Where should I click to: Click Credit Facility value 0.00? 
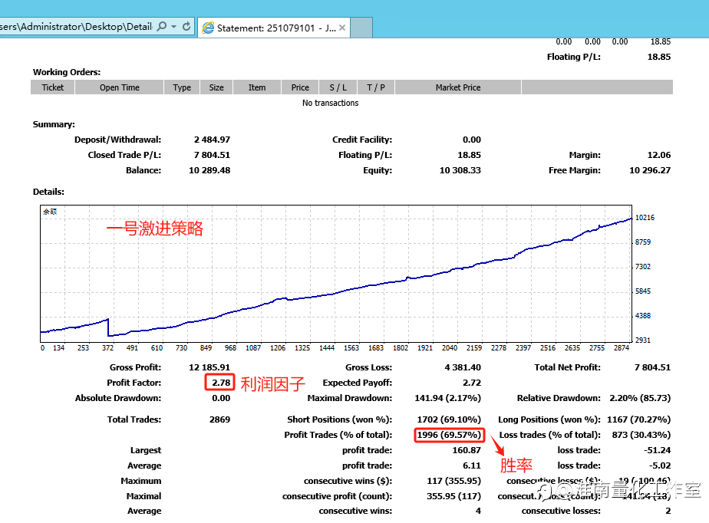(472, 140)
